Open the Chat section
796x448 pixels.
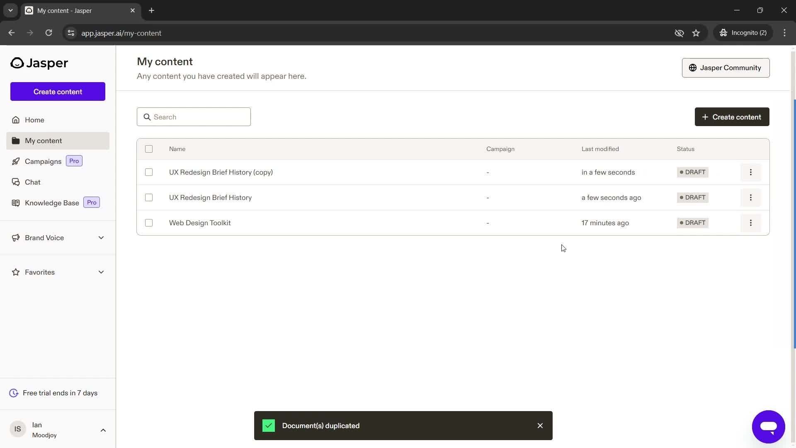pyautogui.click(x=32, y=182)
